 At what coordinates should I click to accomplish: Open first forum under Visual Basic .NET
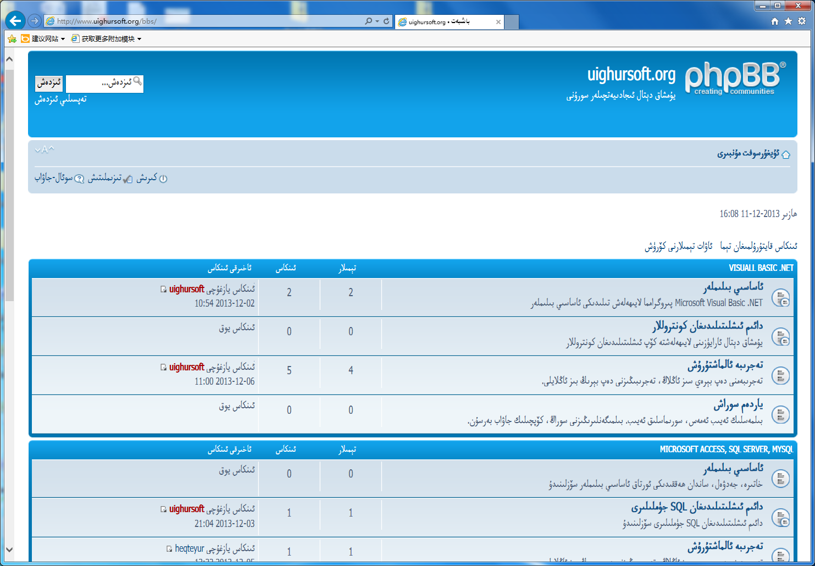[x=733, y=287]
